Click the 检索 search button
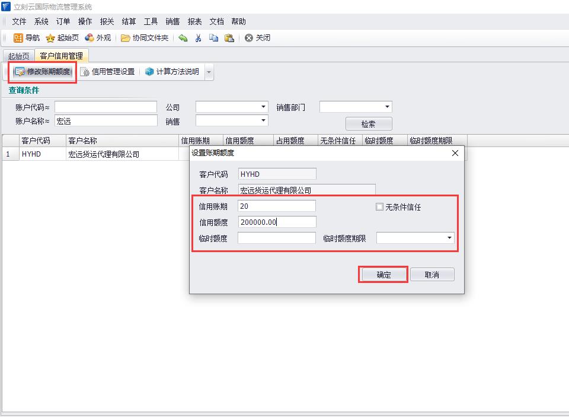Image resolution: width=569 pixels, height=417 pixels. (368, 124)
